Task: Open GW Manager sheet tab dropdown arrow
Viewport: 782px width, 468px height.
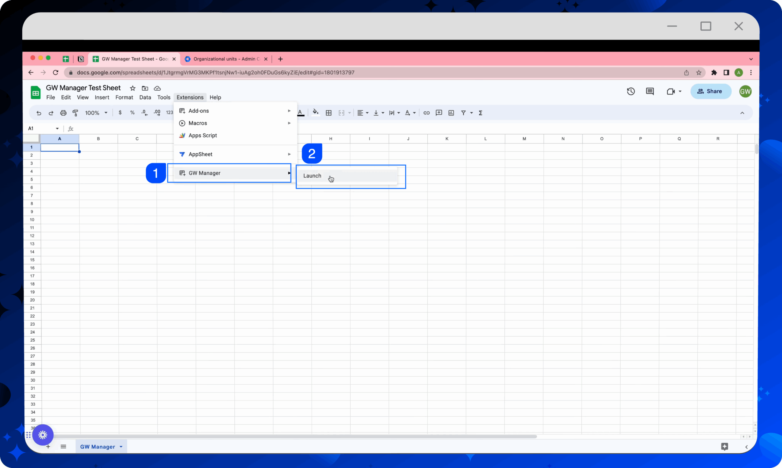Action: (121, 447)
